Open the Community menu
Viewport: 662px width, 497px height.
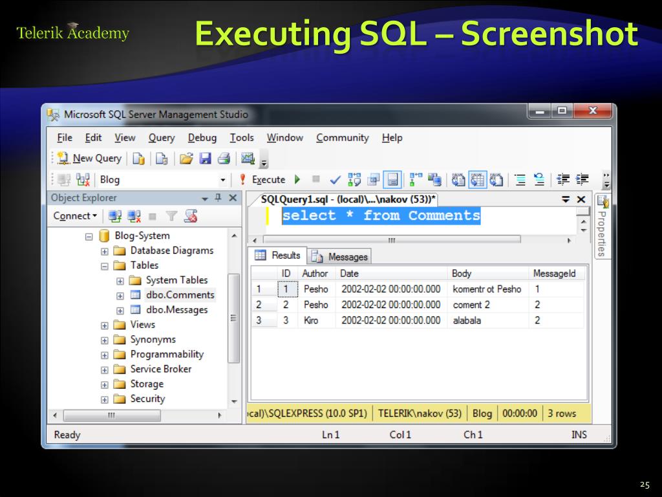(x=343, y=138)
